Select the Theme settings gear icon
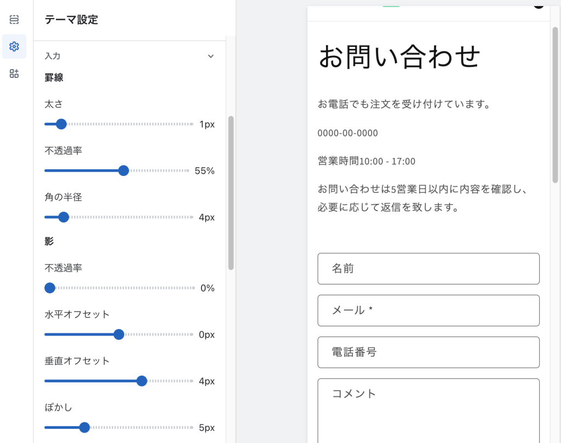 [x=14, y=47]
